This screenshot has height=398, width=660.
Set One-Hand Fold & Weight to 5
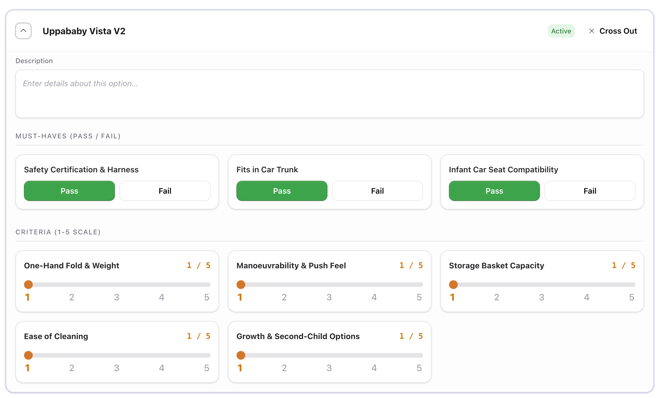click(x=207, y=297)
